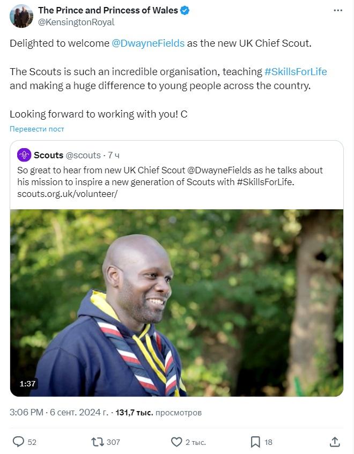
Task: Play the Dwayne Fields video thumbnail
Action: click(x=176, y=303)
